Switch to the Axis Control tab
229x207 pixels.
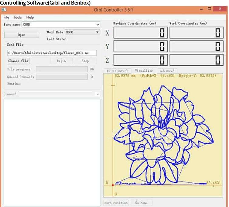(x=117, y=71)
